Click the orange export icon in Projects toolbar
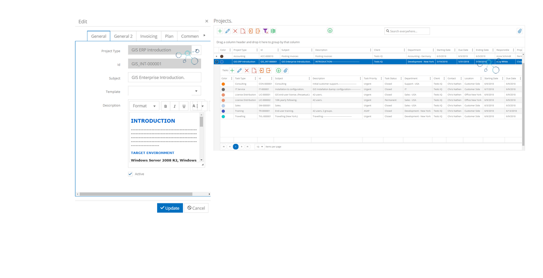 click(x=258, y=31)
